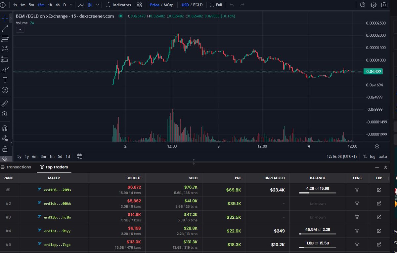Choose candlestick chart style
Image resolution: width=397 pixels, height=253 pixels.
point(90,5)
